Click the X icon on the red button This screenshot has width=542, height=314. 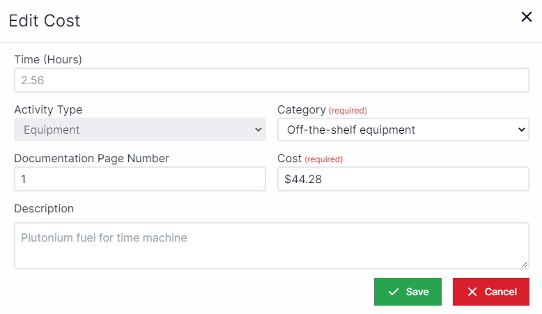coord(472,292)
